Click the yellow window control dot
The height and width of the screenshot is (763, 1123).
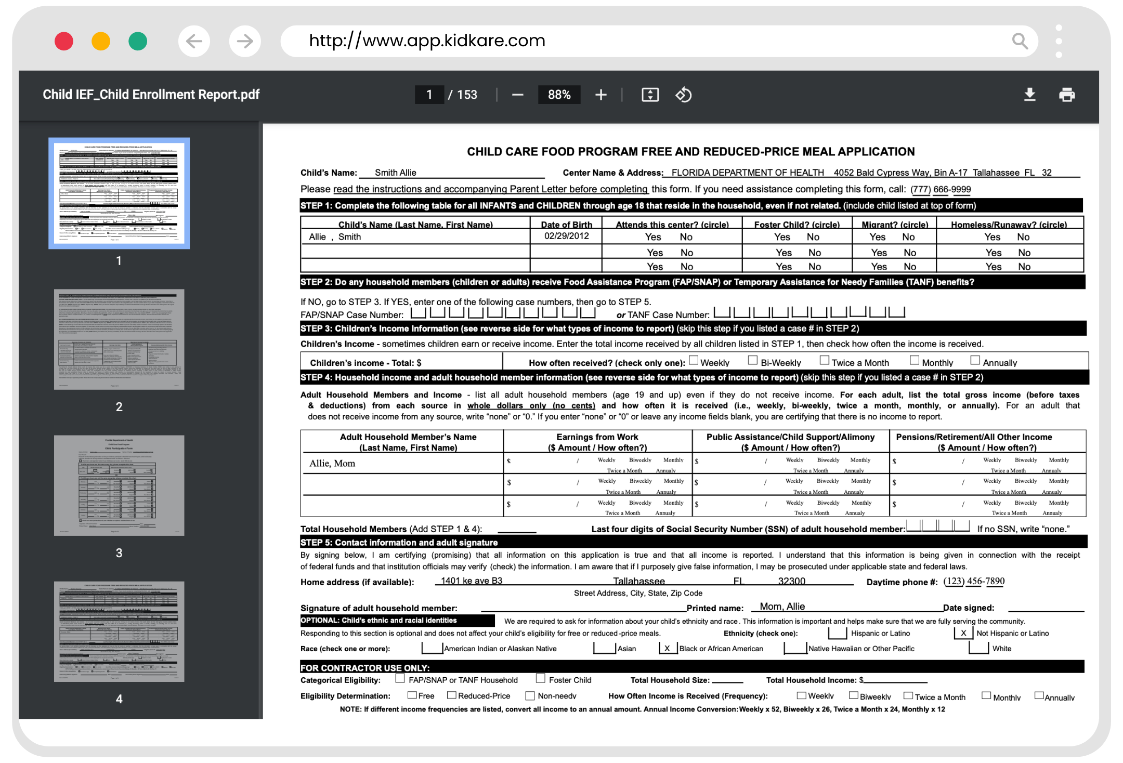[x=101, y=41]
